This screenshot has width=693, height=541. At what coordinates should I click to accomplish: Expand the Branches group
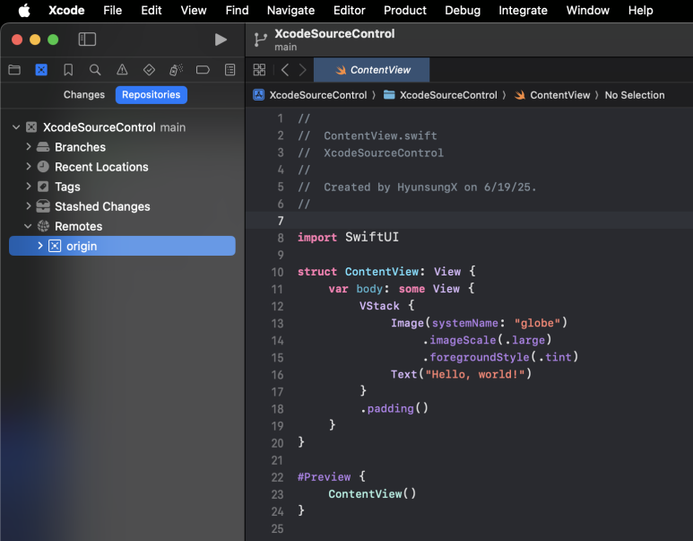(x=29, y=146)
